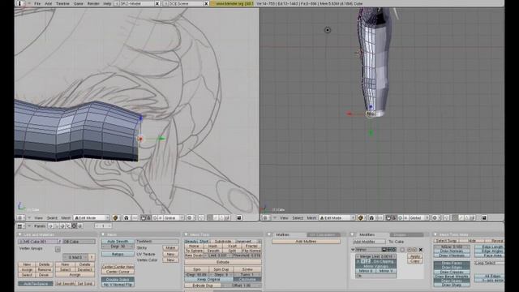519x292 pixels.
Task: Move Mirror modifier up with arrow icon
Action: (x=409, y=250)
